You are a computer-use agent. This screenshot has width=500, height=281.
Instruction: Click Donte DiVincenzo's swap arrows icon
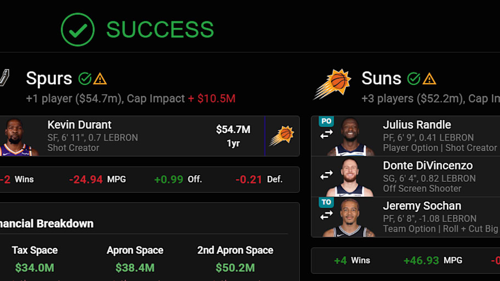click(326, 175)
